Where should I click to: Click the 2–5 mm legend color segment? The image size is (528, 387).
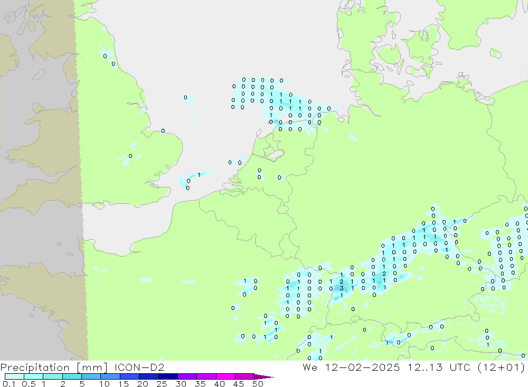pos(72,376)
